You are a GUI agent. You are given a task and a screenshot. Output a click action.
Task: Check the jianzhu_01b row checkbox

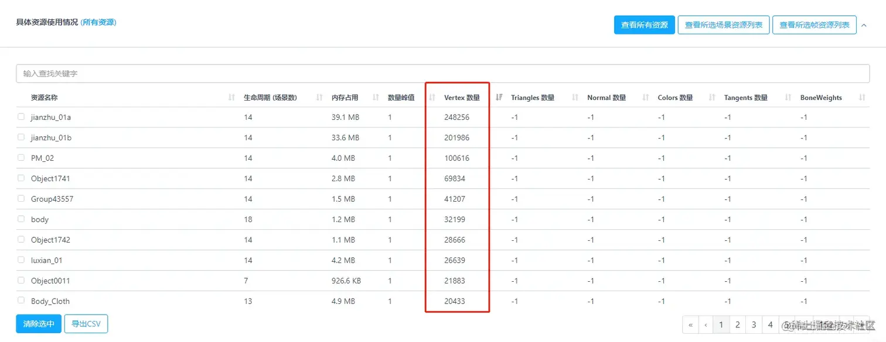point(21,137)
